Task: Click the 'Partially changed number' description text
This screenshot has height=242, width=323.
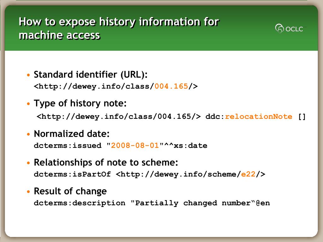Action: tap(193, 203)
